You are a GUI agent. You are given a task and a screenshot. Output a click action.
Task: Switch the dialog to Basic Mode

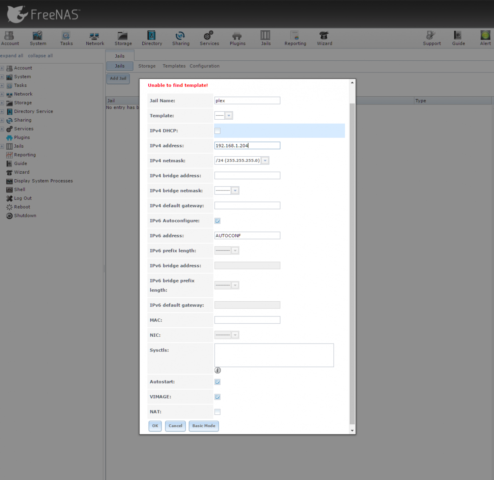point(203,426)
